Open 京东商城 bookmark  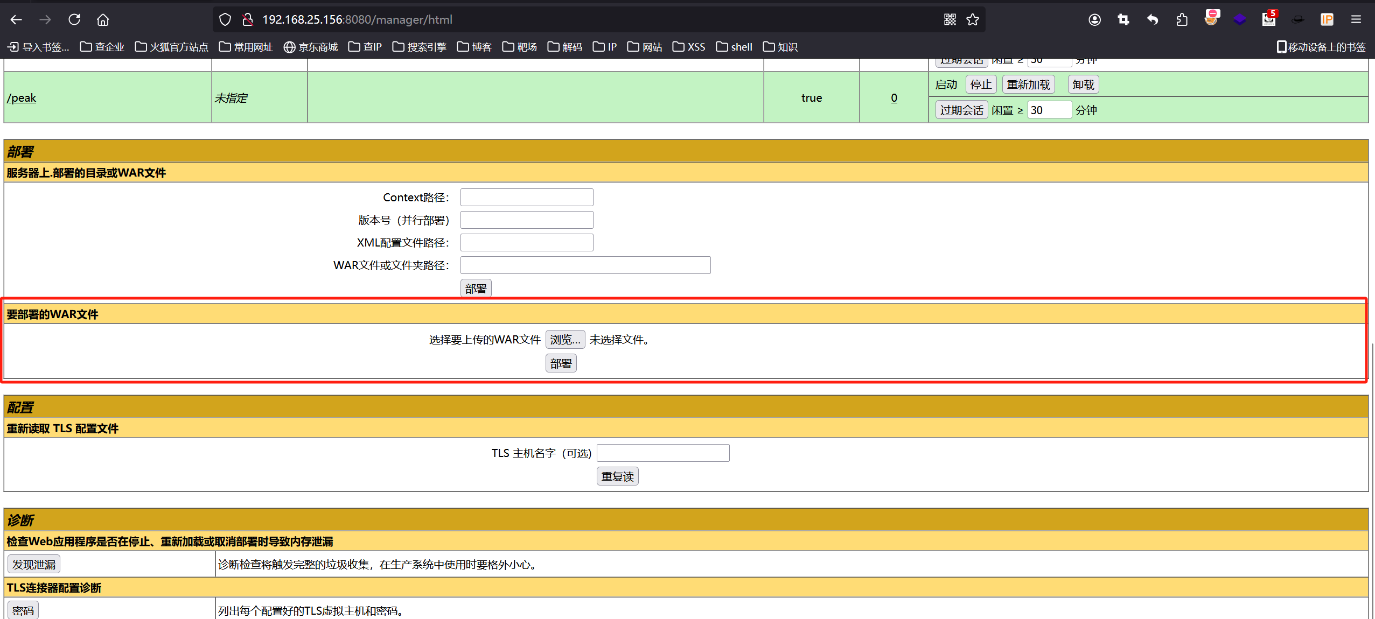(311, 47)
